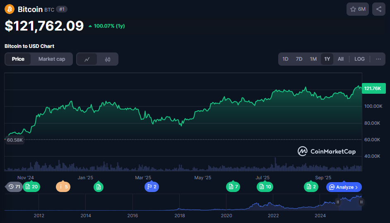Click the Bitcoin to USD Chart heading
390x223 pixels.
pos(29,46)
